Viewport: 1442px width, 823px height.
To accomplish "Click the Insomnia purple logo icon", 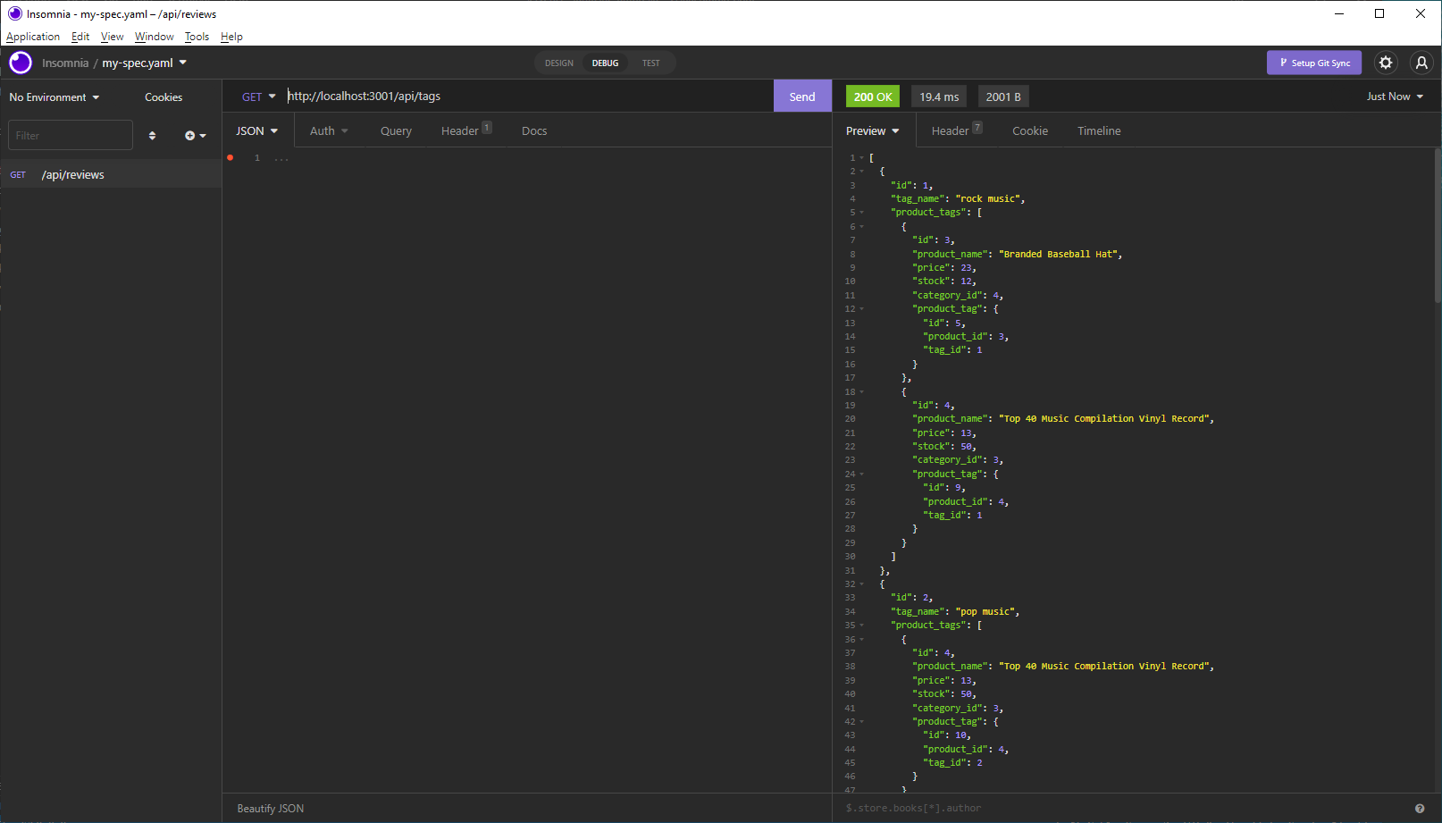I will click(21, 63).
